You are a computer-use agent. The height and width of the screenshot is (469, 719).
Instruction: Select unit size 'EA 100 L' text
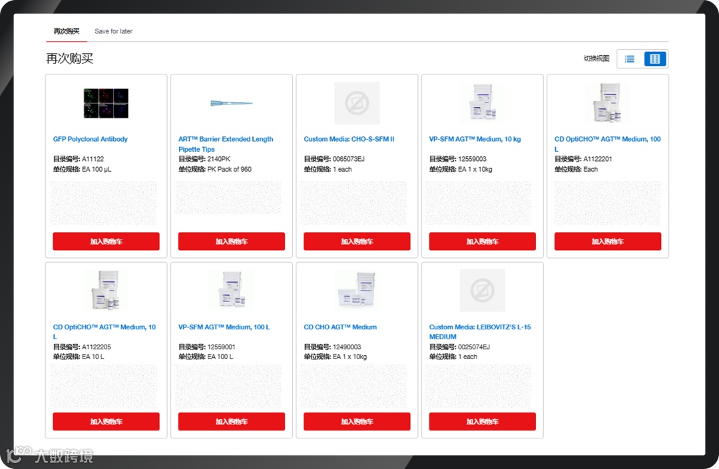tap(220, 357)
